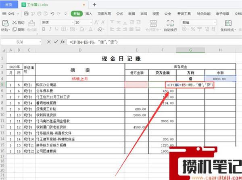Switch to the 审阅 (Review) tab
The image size is (242, 180).
[144, 14]
